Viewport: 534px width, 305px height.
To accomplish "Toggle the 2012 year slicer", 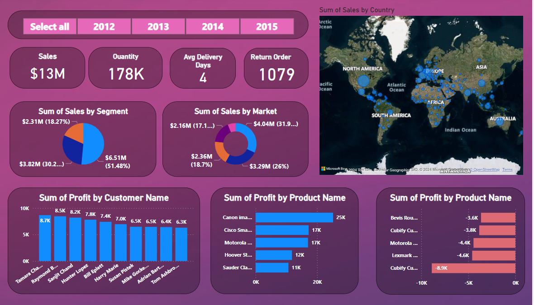I will (104, 27).
